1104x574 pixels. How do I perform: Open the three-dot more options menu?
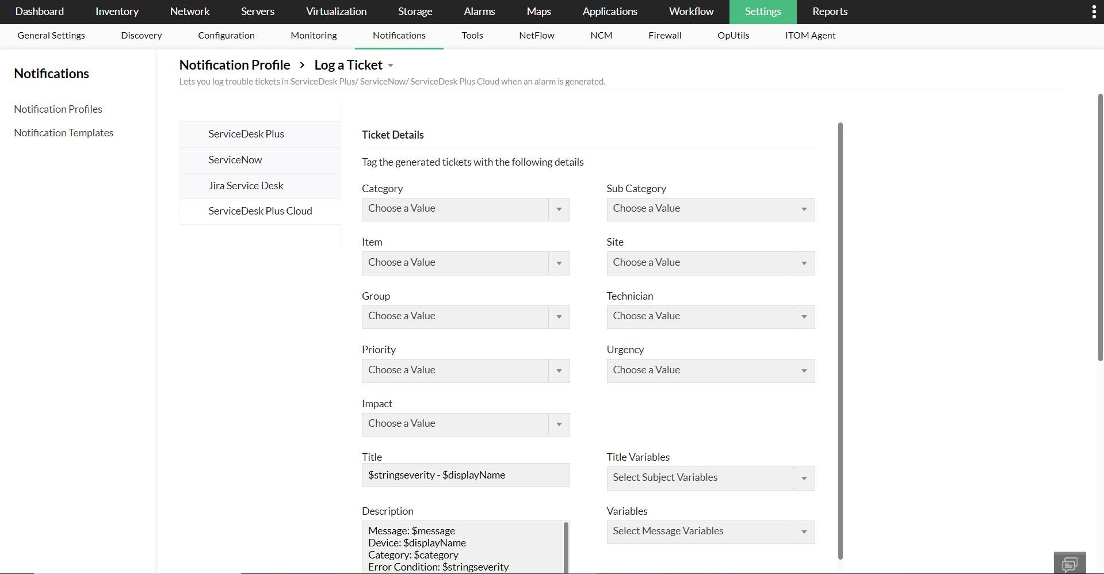coord(1094,12)
